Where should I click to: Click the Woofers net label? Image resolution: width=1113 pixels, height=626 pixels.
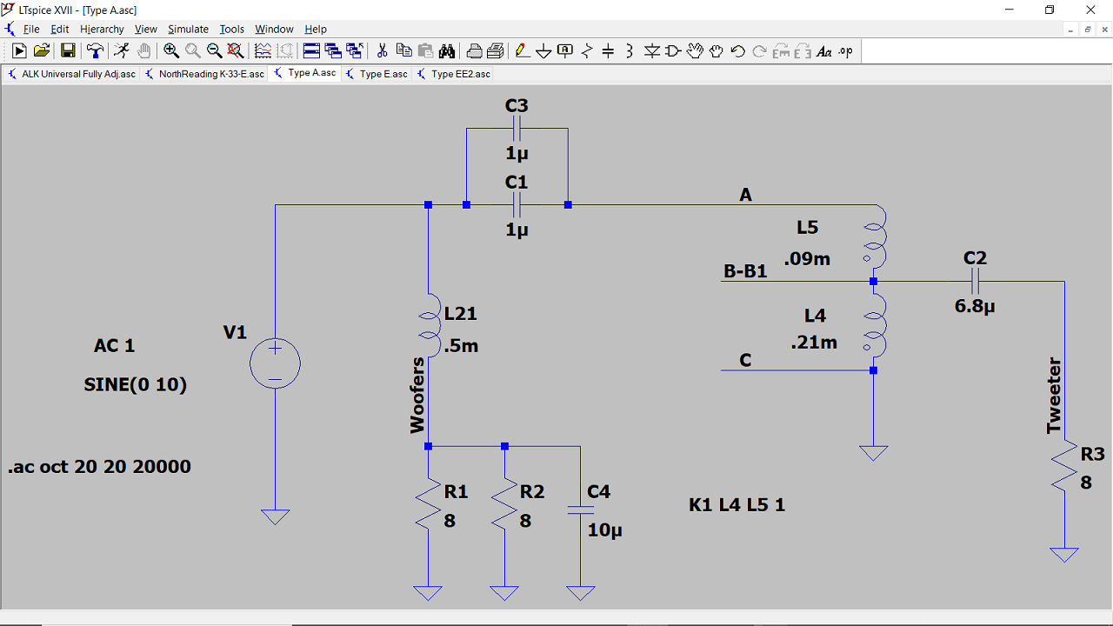(x=418, y=395)
